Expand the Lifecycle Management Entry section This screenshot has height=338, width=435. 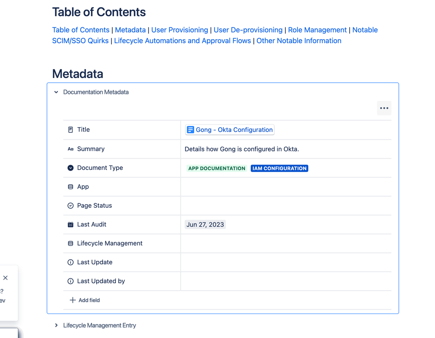tap(56, 325)
